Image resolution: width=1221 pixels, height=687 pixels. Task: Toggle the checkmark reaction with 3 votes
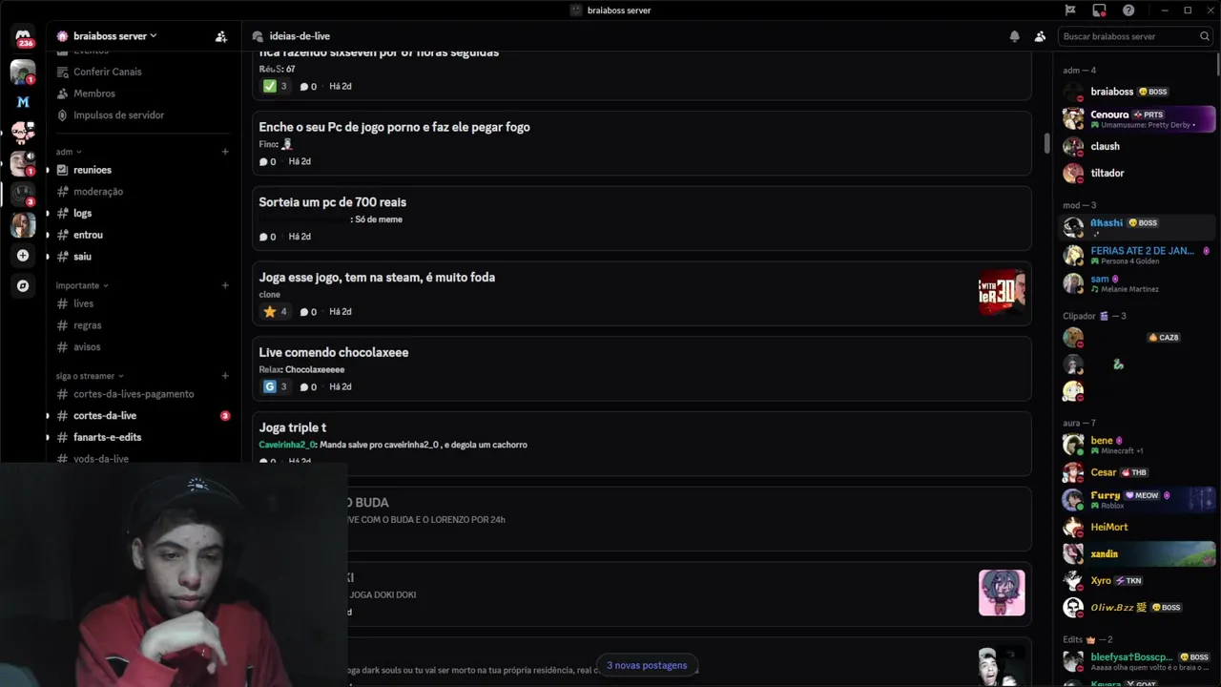[x=275, y=86]
